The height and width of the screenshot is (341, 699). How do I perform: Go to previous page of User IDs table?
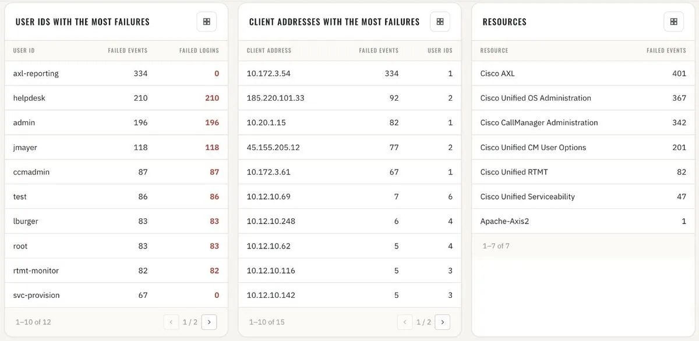(171, 322)
